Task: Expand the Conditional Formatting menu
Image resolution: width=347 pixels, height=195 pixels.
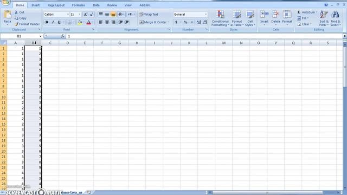Action: [220, 18]
